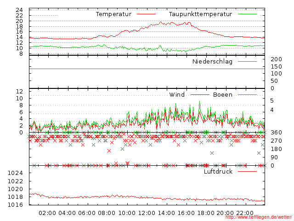
Task: Click the 18:00 time axis label
Action: [206, 213]
